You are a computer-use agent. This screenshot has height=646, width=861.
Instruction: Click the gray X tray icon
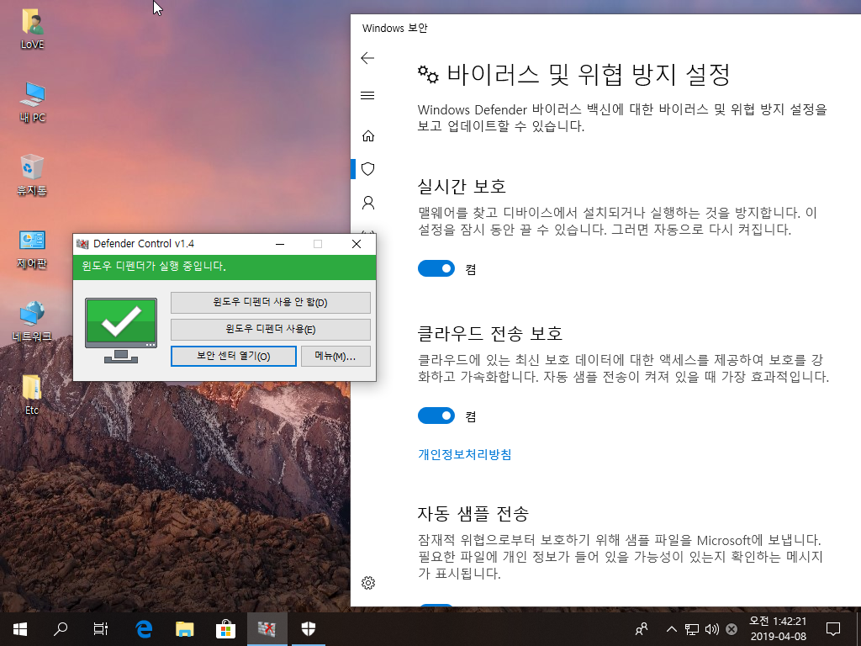(x=732, y=629)
